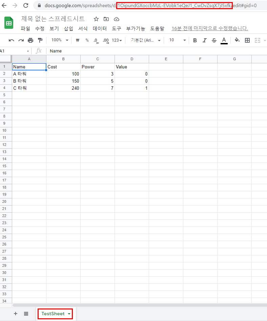Open text color picker
Image resolution: width=267 pixels, height=321 pixels.
[224, 41]
